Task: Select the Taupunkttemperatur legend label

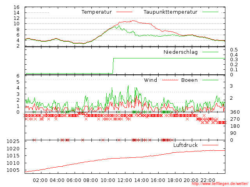Action: (170, 12)
